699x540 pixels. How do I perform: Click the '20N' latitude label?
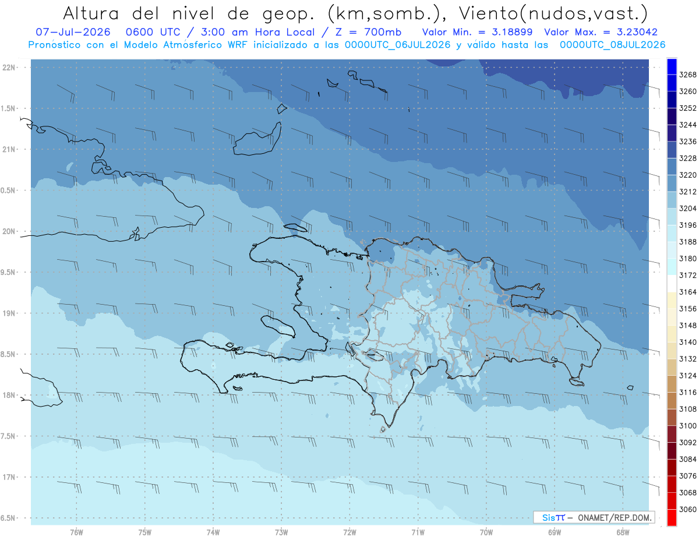tap(10, 231)
